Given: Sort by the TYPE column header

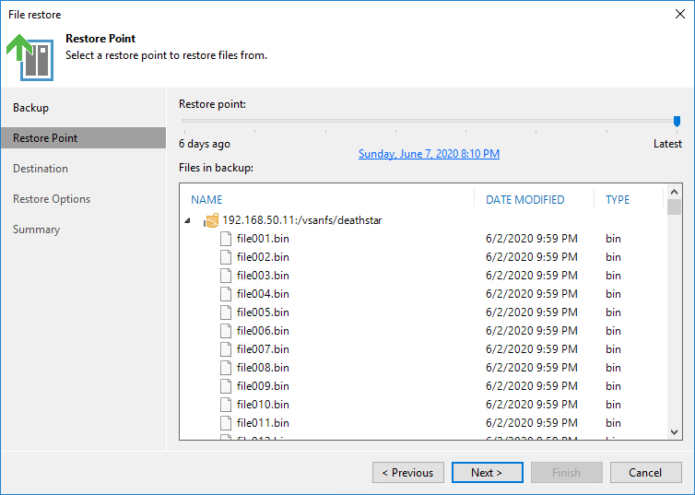Looking at the screenshot, I should (x=618, y=199).
